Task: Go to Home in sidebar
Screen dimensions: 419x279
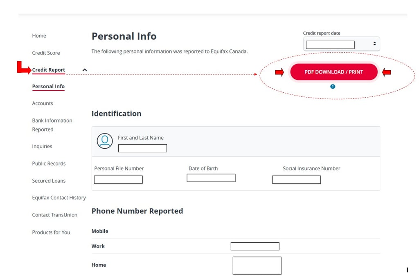Action: click(x=39, y=36)
